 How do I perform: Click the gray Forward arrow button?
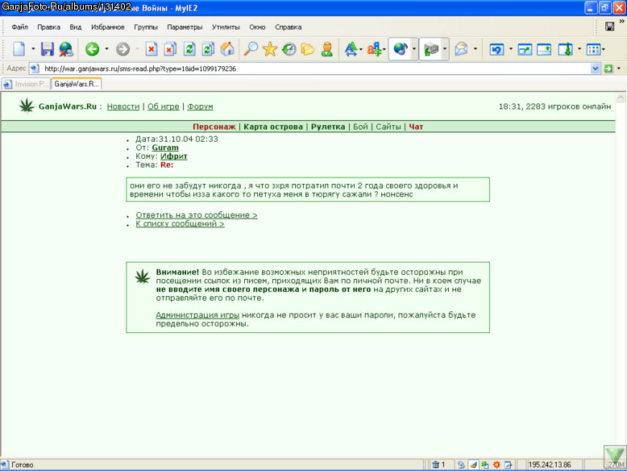click(x=122, y=49)
